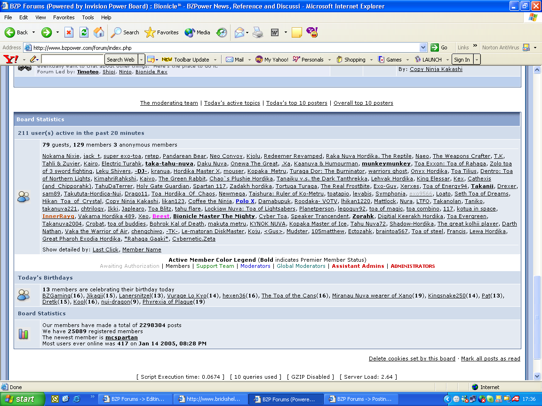Click 'Delete cookies set by this board'
This screenshot has width=542, height=406.
tap(412, 359)
